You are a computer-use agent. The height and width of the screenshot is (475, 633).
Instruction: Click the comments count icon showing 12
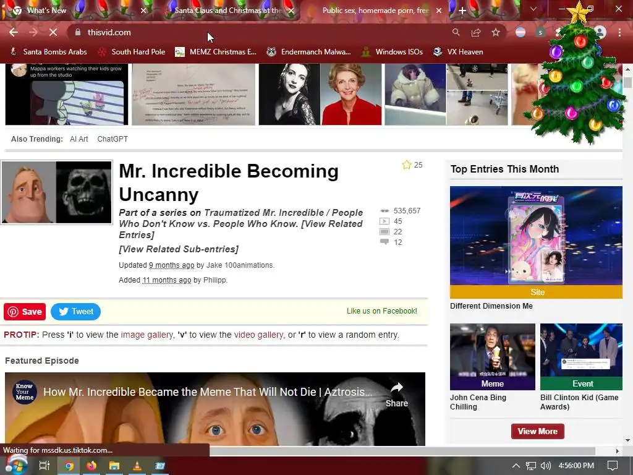[384, 242]
